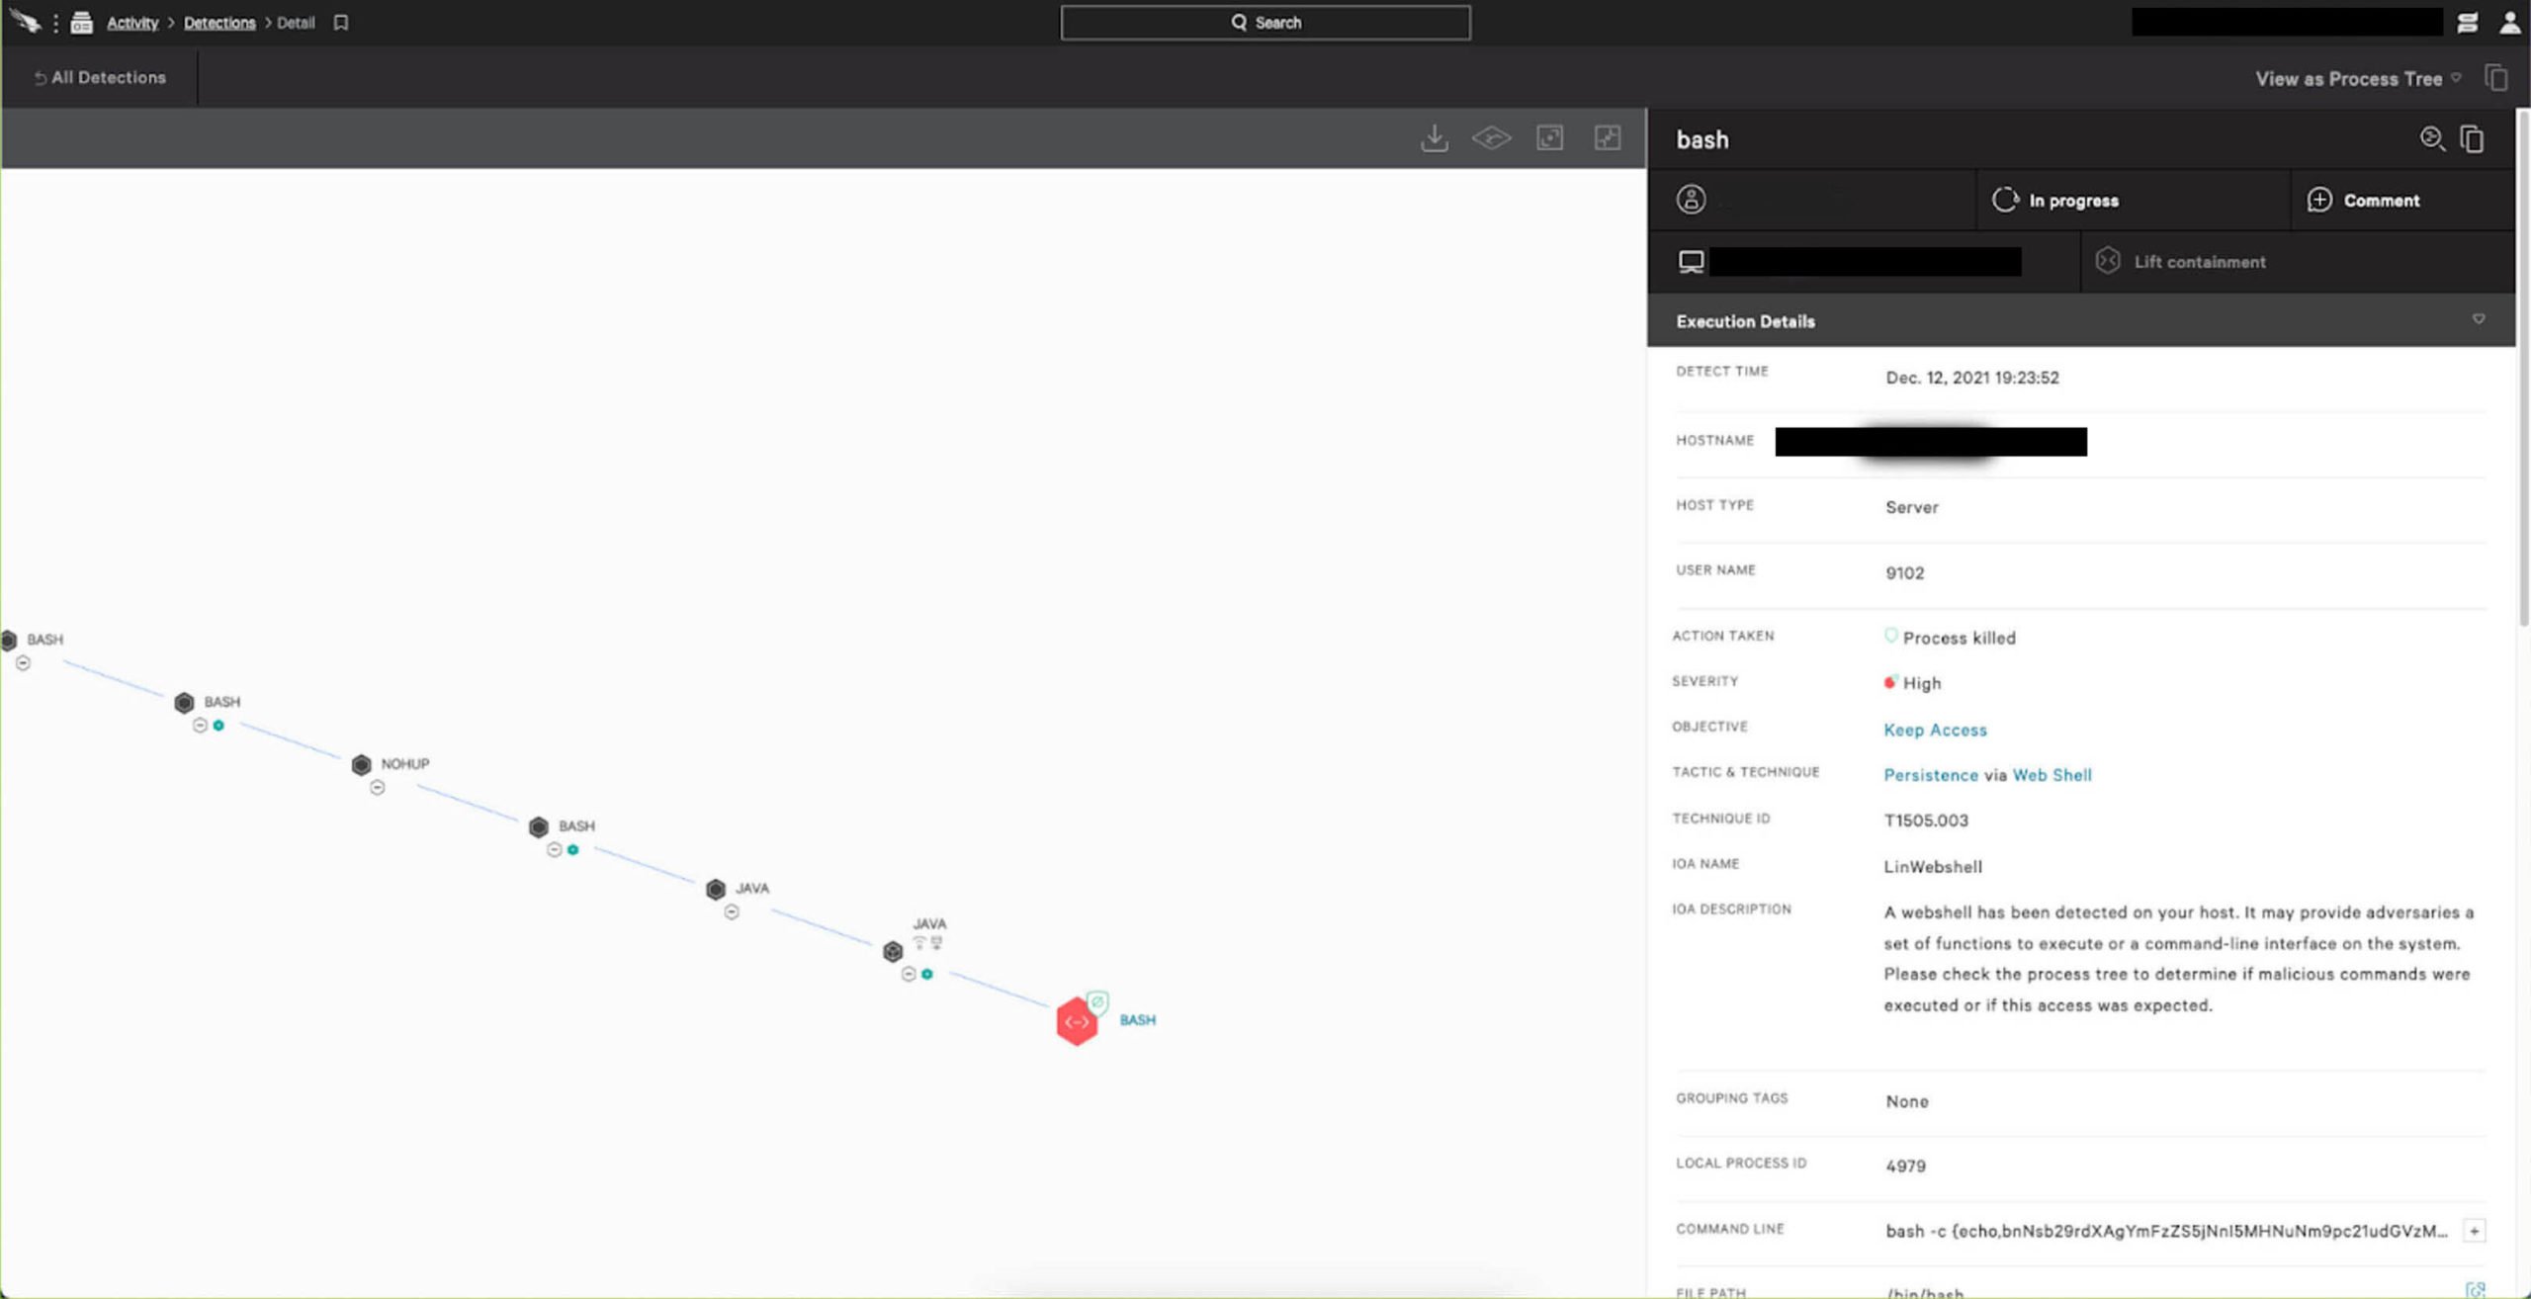
Task: Click the right panel vertical scrollbar
Action: 2523,369
